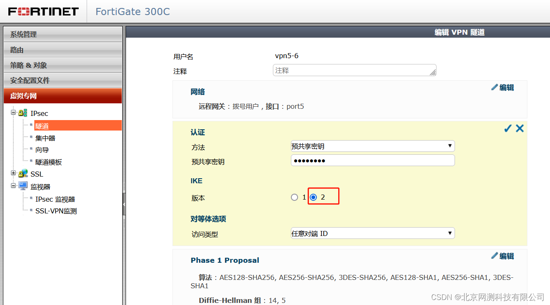The image size is (550, 305).
Task: Click the 算法 AES128-SHA256 text line
Action: pos(352,282)
